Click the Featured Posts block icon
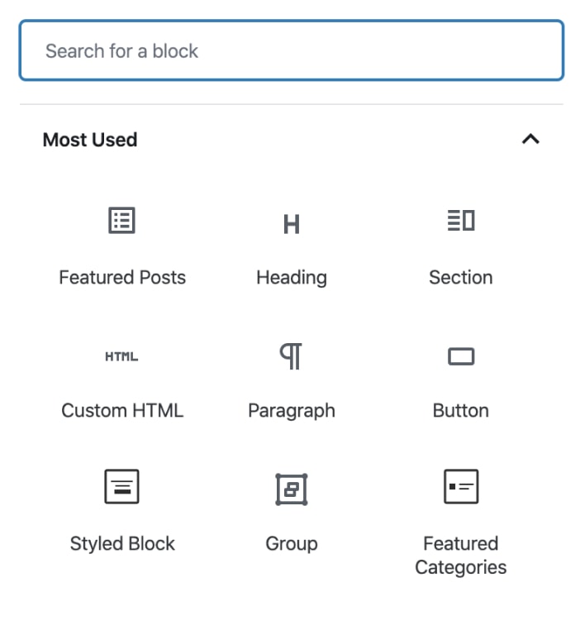Image resolution: width=580 pixels, height=630 pixels. pos(121,221)
